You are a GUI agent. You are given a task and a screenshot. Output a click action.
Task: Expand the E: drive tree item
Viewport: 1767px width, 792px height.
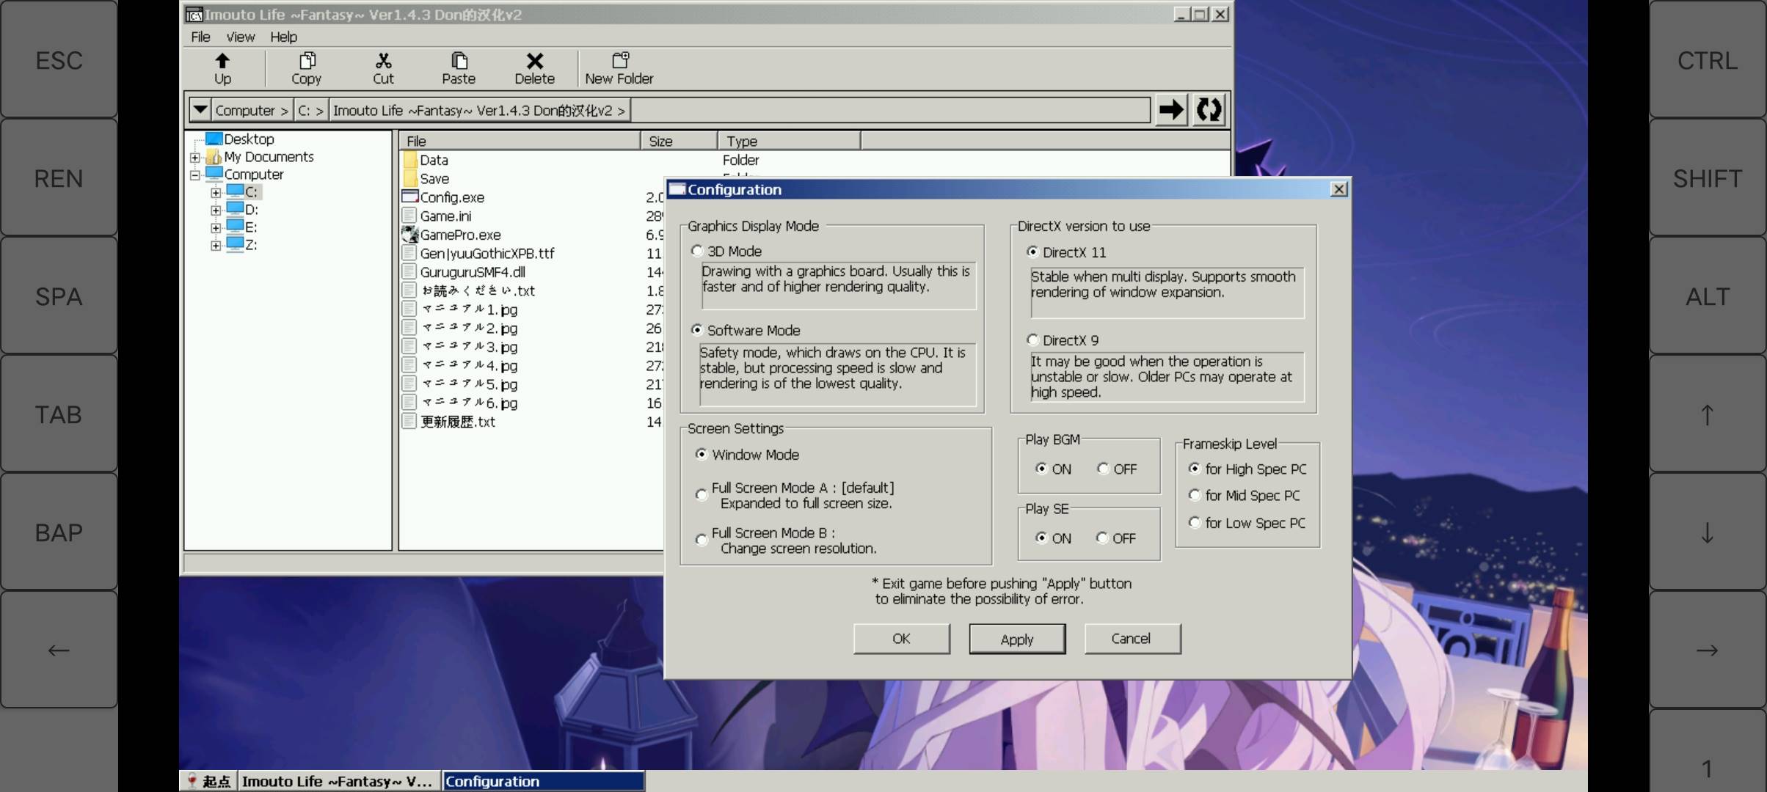[x=217, y=227]
